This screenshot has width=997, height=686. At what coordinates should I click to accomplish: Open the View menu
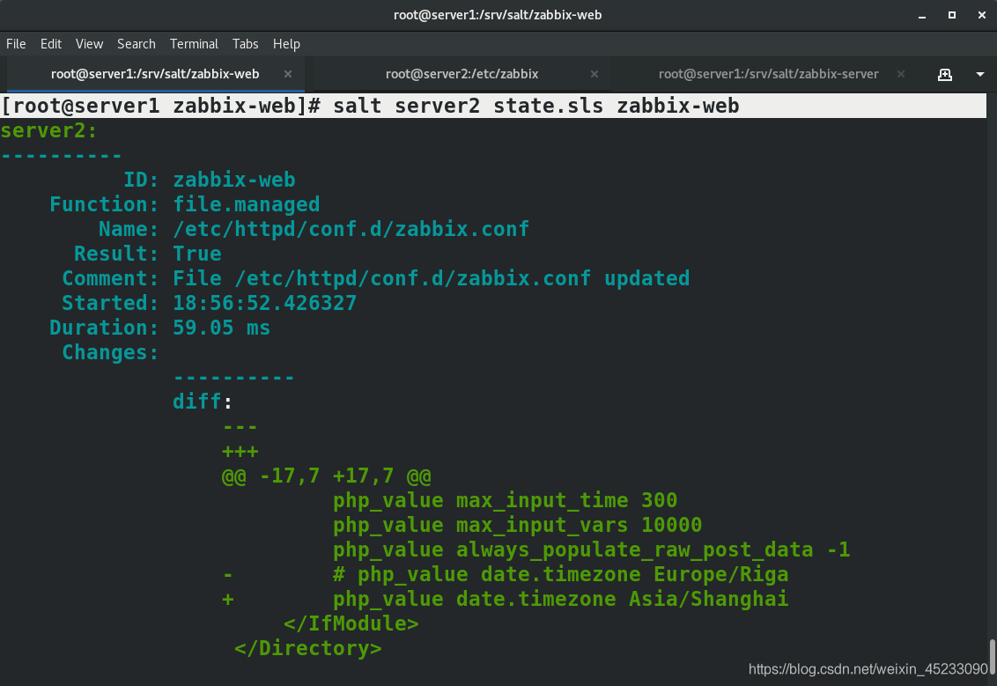89,44
